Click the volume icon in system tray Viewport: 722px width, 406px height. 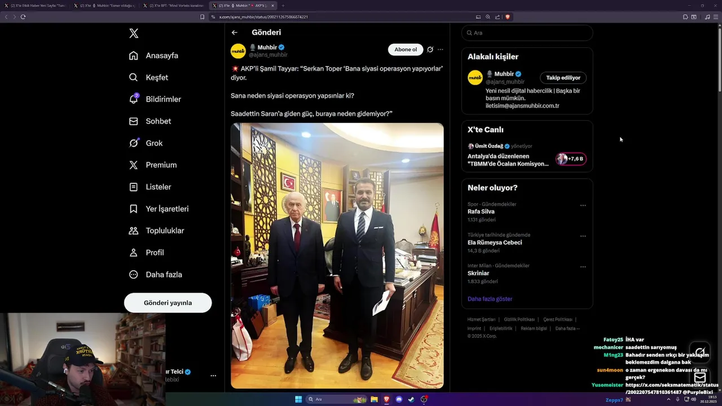pyautogui.click(x=694, y=399)
